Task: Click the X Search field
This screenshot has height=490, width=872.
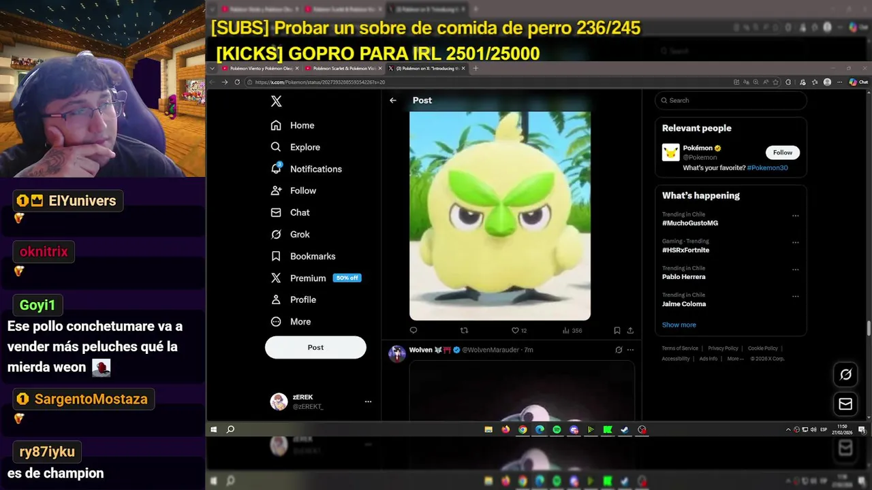Action: click(x=731, y=100)
